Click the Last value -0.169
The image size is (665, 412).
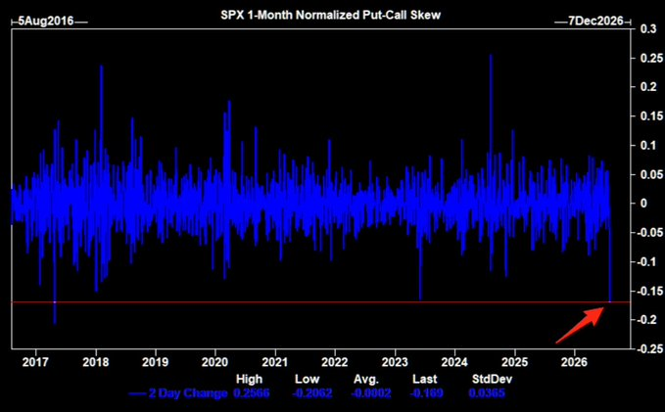[426, 393]
